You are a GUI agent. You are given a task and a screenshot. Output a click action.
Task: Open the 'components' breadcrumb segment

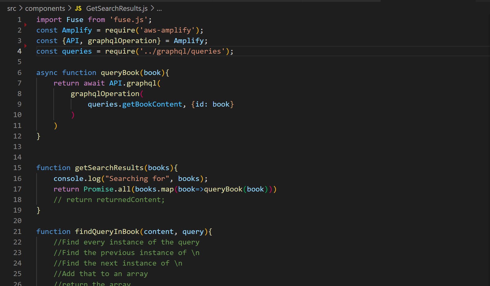(45, 8)
